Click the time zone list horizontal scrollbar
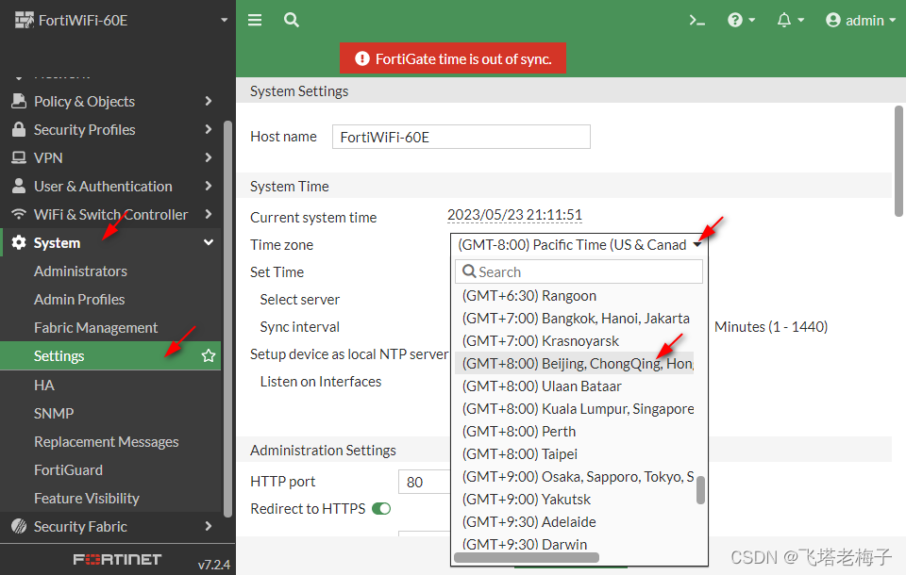 pyautogui.click(x=527, y=557)
